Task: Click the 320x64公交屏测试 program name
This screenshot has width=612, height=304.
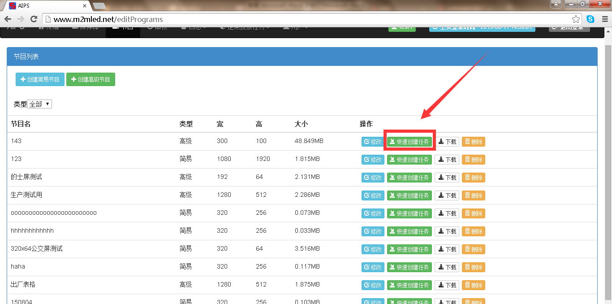Action: pos(37,249)
